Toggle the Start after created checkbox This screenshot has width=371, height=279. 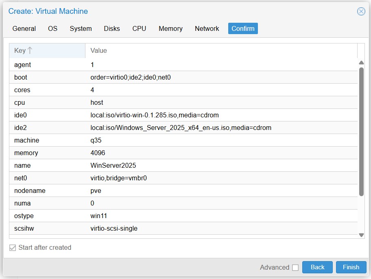pyautogui.click(x=13, y=248)
